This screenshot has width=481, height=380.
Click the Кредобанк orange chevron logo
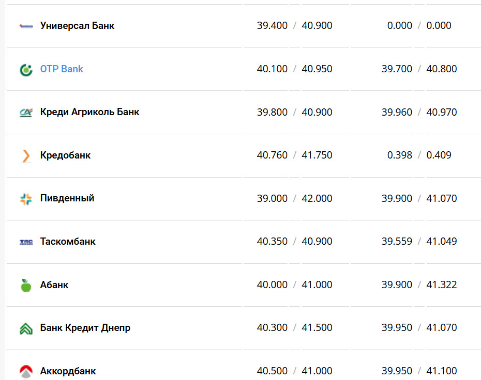pyautogui.click(x=26, y=155)
